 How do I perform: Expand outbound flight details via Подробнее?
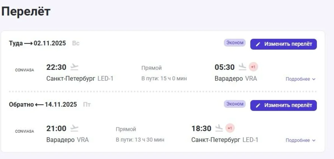pyautogui.click(x=300, y=79)
